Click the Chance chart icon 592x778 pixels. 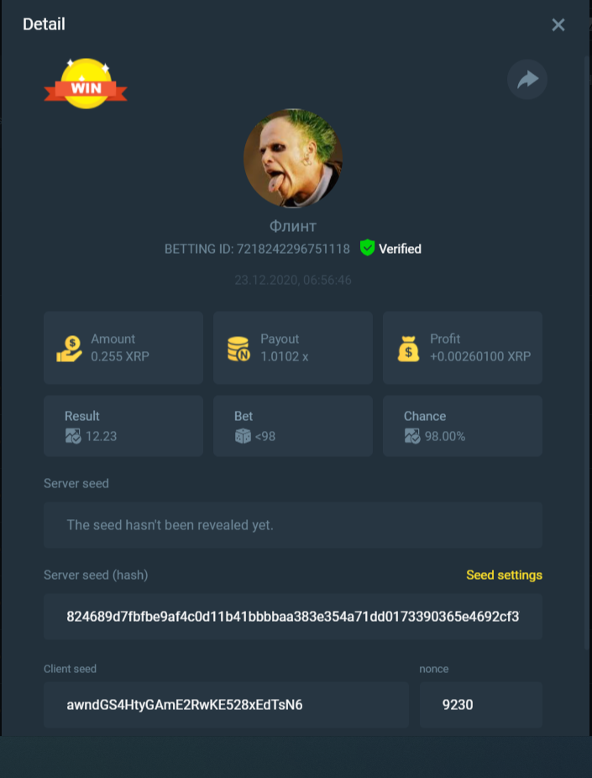412,436
